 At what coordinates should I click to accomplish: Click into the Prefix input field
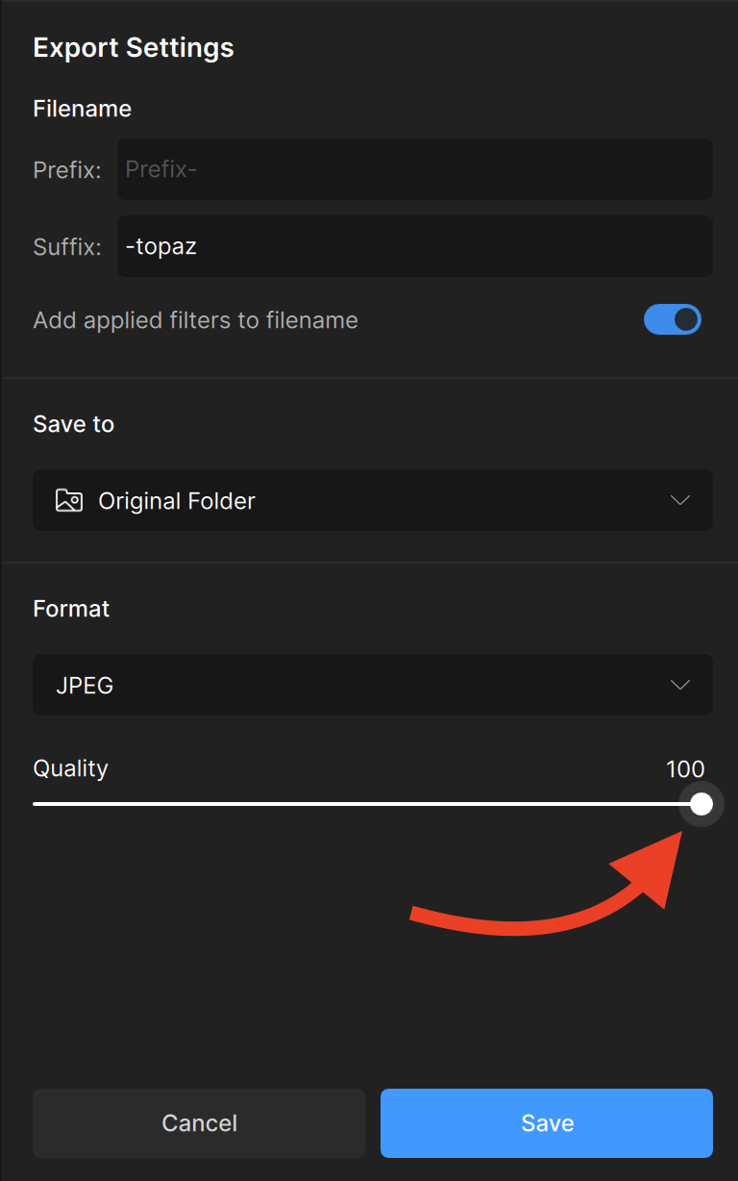tap(415, 169)
